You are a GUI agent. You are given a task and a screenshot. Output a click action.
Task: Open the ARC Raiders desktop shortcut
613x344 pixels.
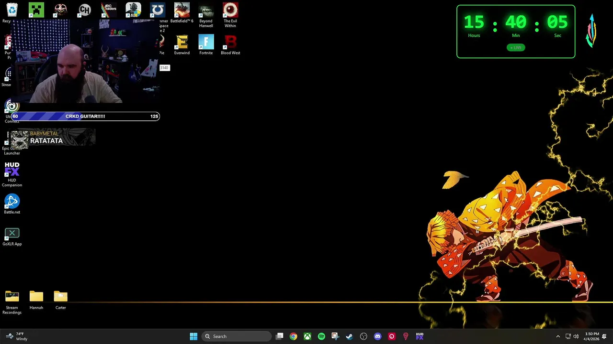(x=109, y=10)
